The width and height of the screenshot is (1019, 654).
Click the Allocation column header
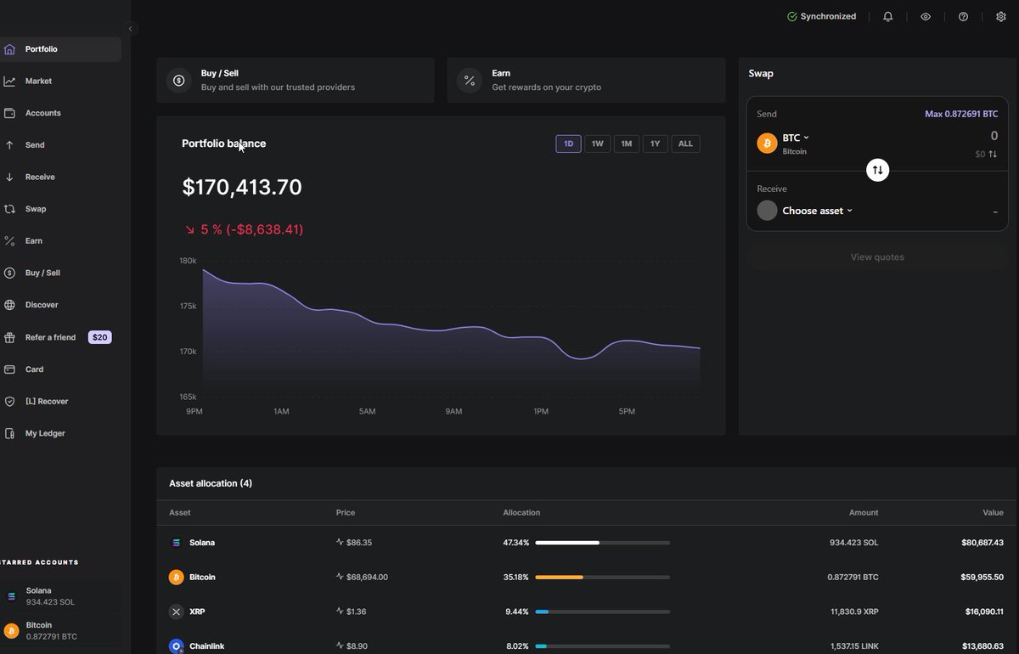[x=521, y=513]
